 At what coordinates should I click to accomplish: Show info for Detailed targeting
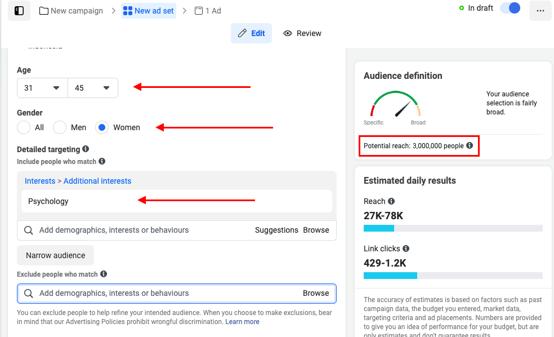pyautogui.click(x=86, y=149)
